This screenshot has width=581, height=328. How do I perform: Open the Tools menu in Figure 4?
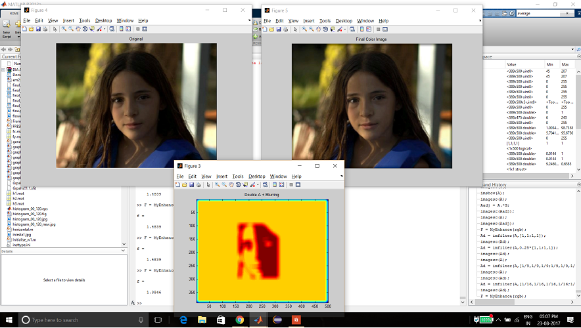[85, 20]
